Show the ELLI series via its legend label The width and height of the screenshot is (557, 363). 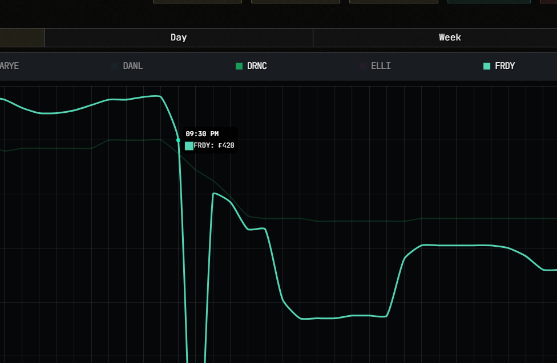pyautogui.click(x=381, y=66)
